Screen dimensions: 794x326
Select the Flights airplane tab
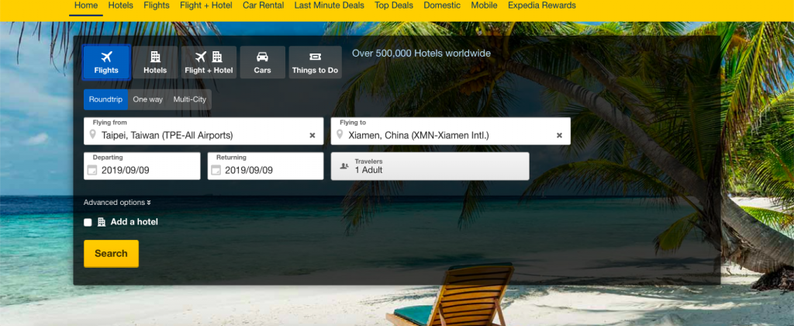tap(106, 62)
